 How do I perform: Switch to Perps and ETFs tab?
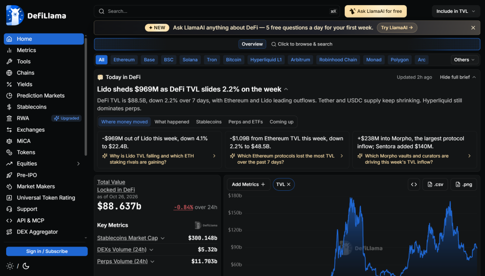pos(246,122)
